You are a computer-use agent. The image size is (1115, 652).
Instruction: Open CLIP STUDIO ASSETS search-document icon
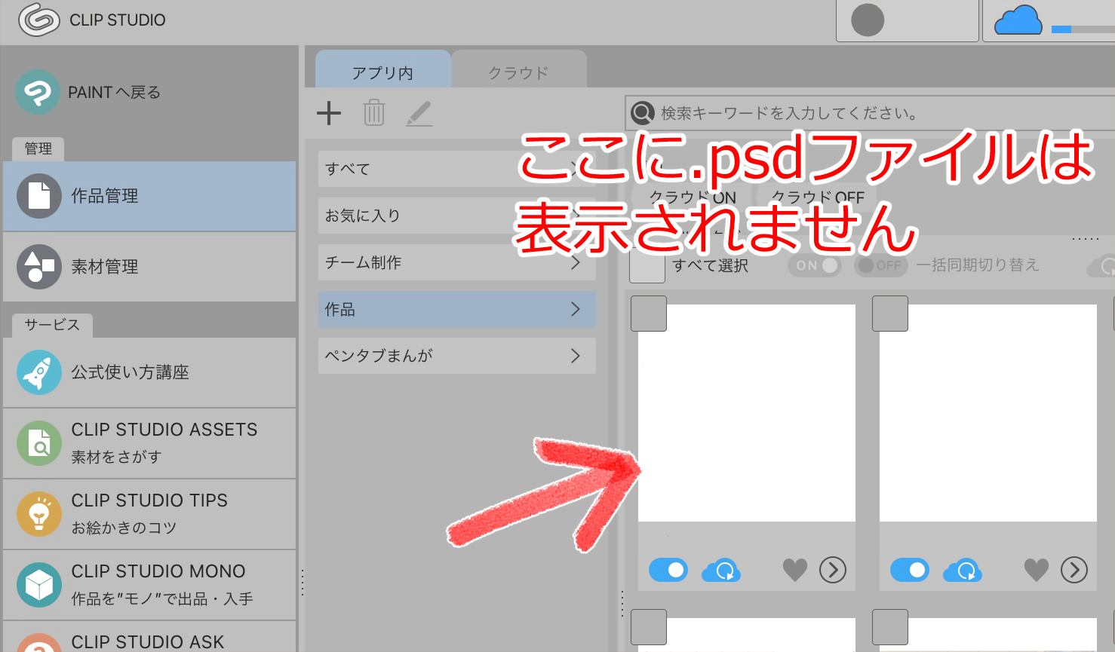[x=39, y=443]
